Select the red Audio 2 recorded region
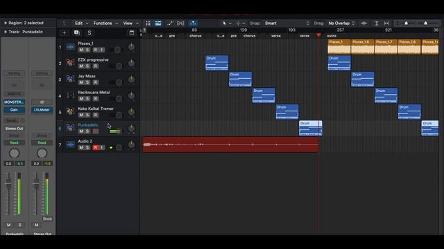Screen dimensions: 444x249 (x=230, y=145)
